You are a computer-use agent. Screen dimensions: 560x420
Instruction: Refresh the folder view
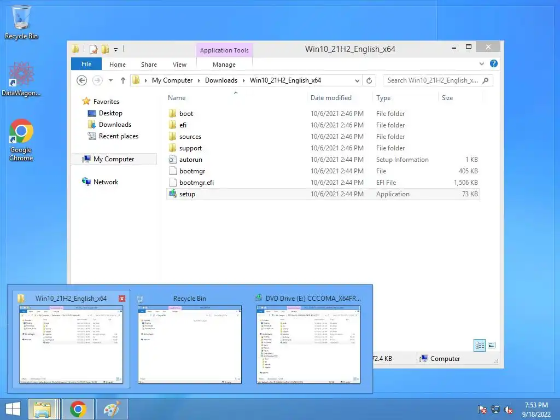pos(369,81)
